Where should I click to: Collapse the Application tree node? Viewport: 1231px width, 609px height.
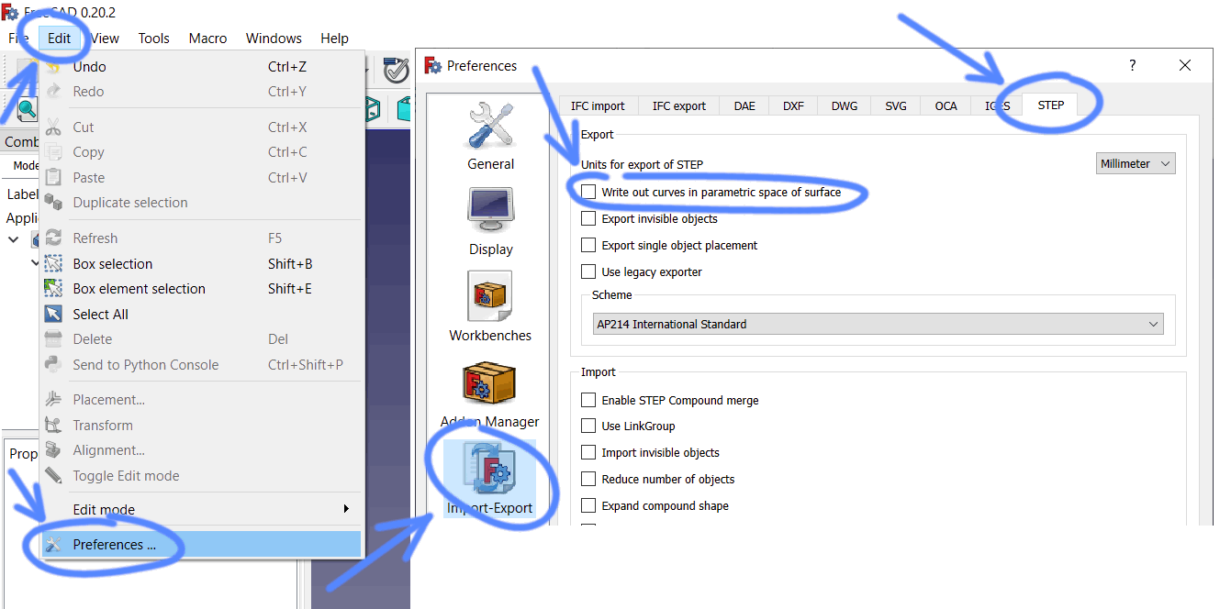pos(14,239)
